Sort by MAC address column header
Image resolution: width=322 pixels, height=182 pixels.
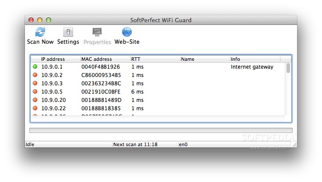[97, 59]
